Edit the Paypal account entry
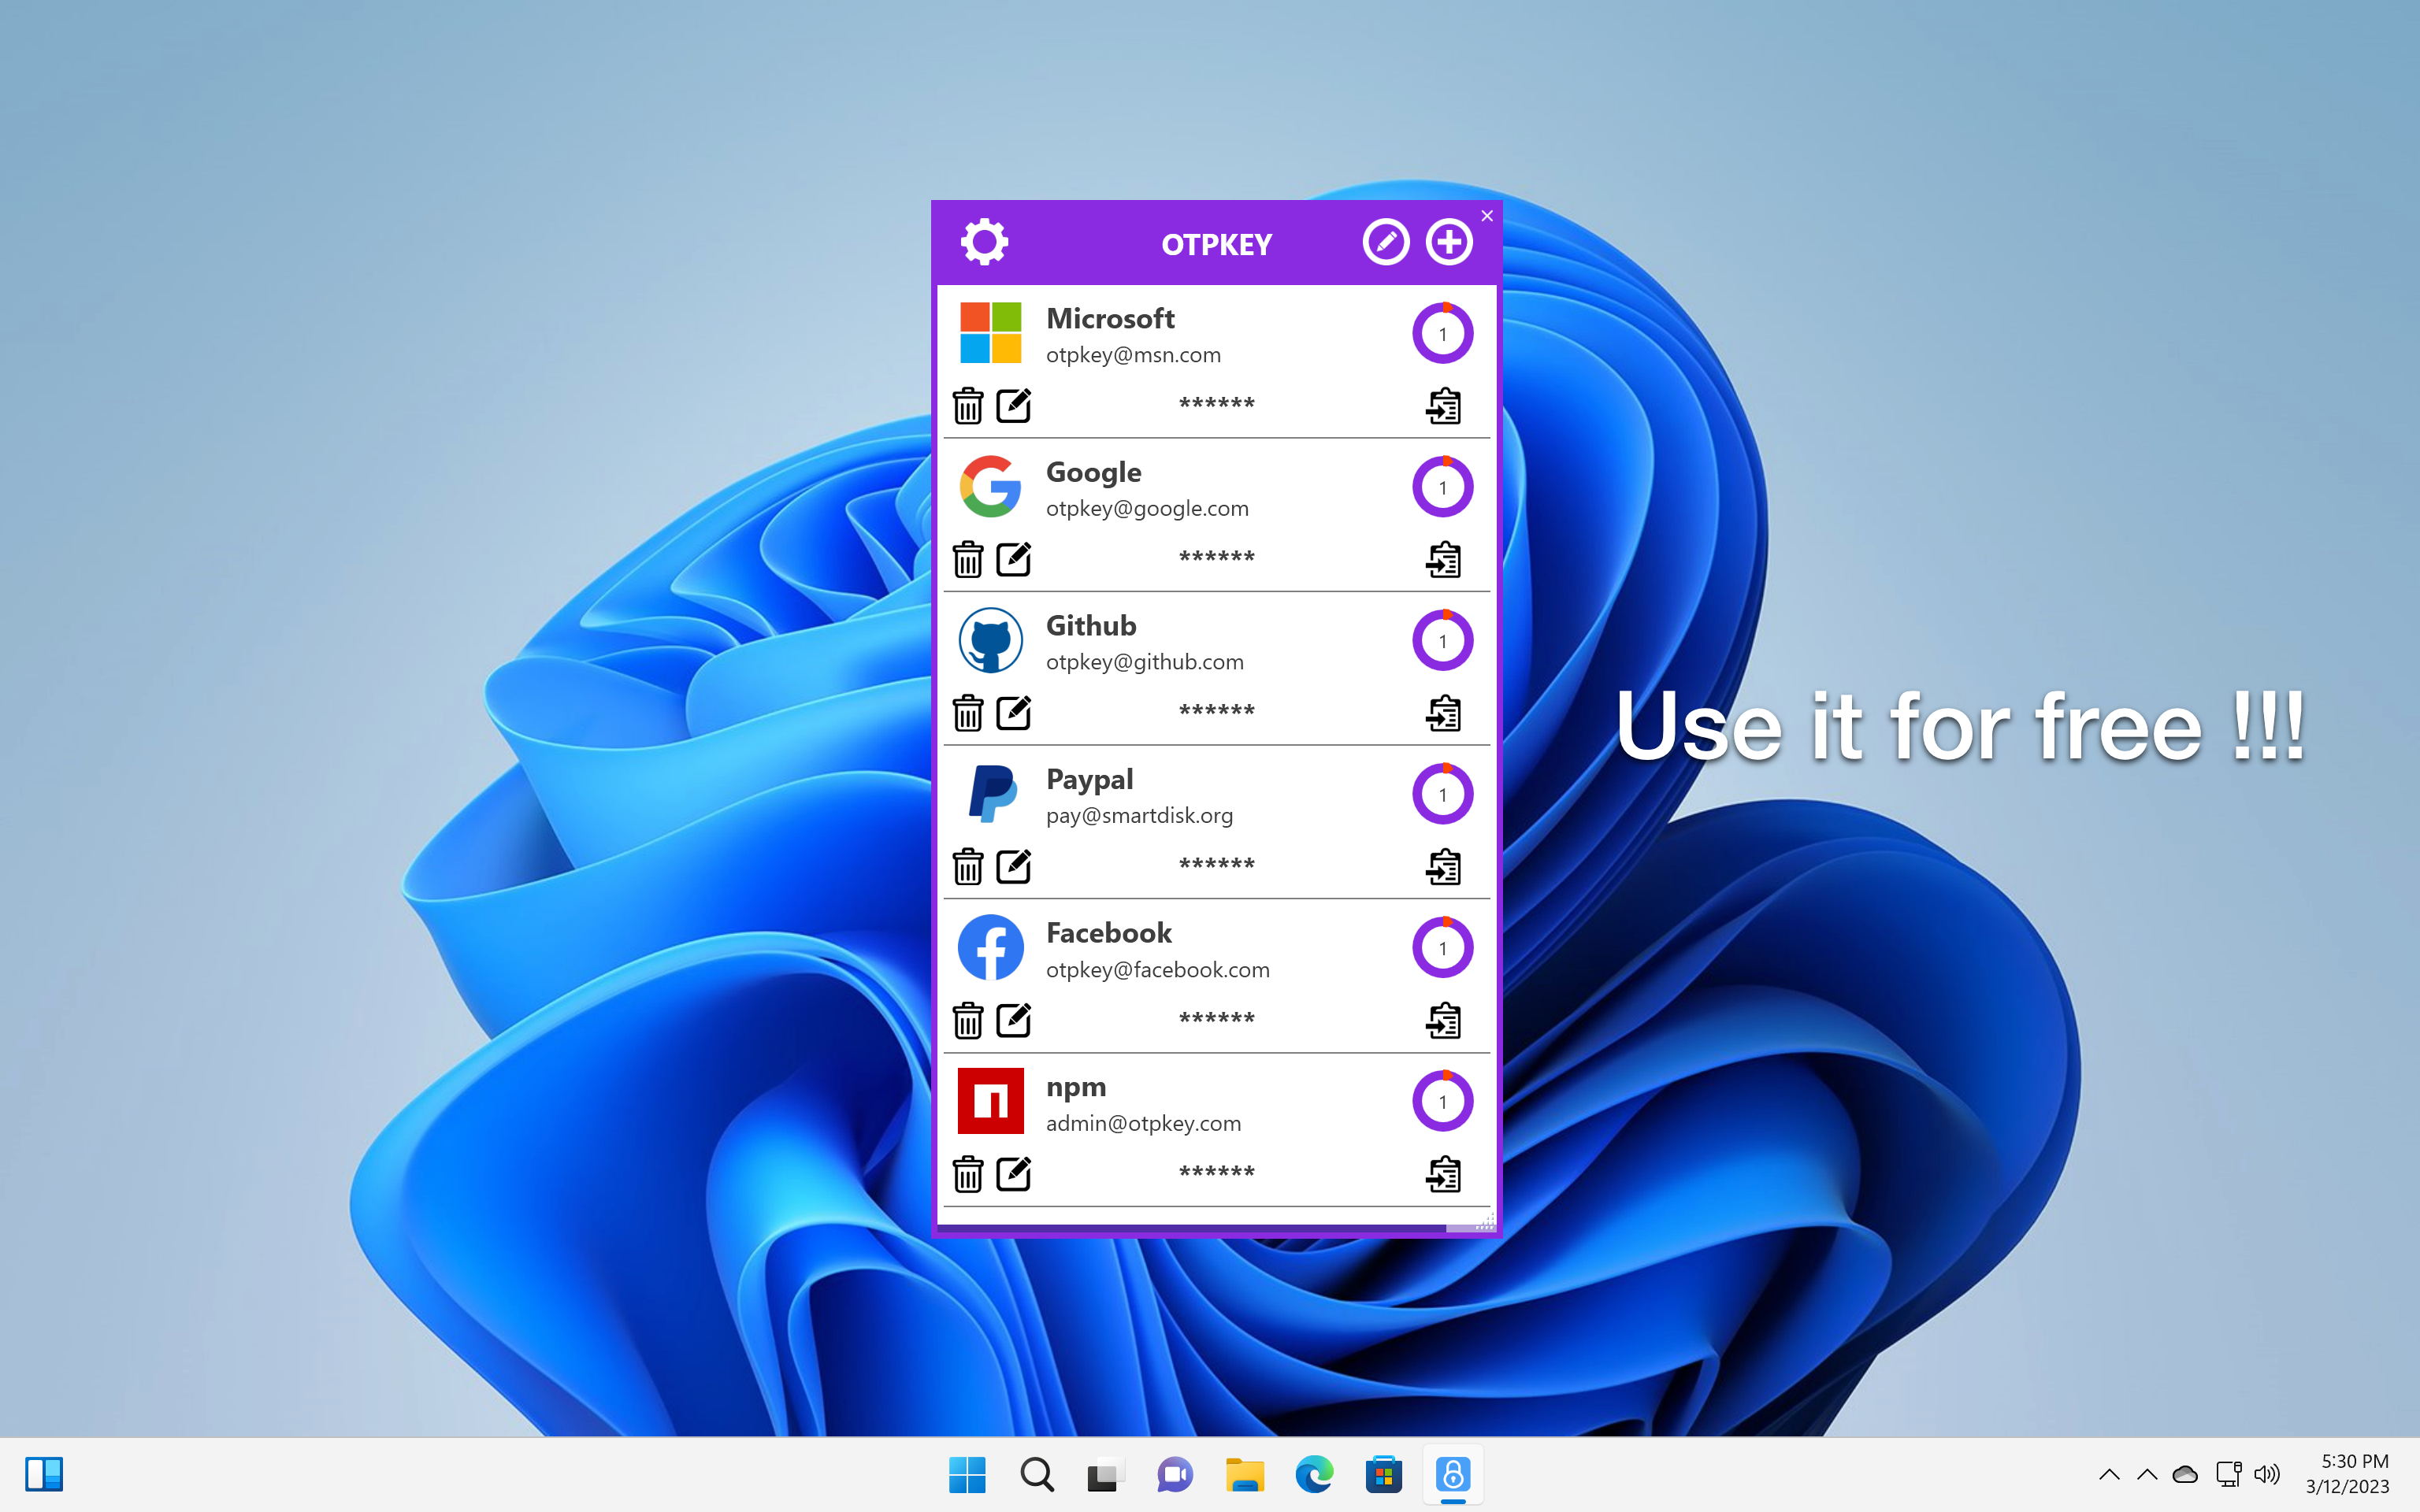The image size is (2420, 1512). 1015,866
